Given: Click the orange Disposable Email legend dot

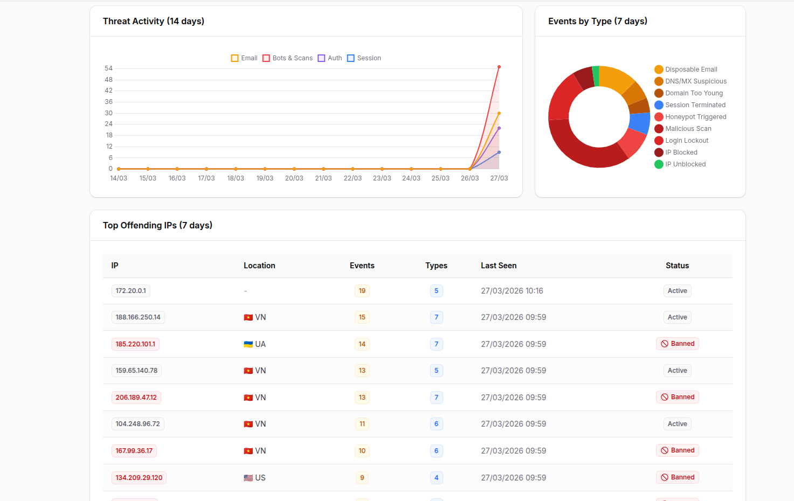Looking at the screenshot, I should 659,69.
